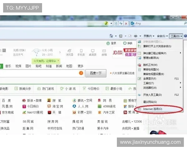Click the JD.com banner advertisement
The width and height of the screenshot is (187, 150).
click(124, 52)
